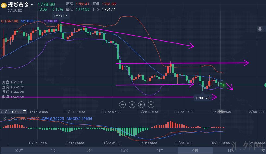Jump to the next candle
266x154 pixels.
tap(141, 105)
